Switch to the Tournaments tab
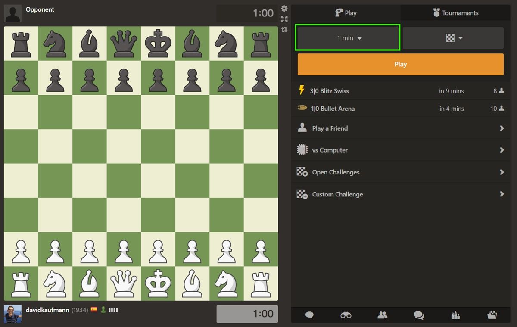517x327 pixels. (455, 12)
